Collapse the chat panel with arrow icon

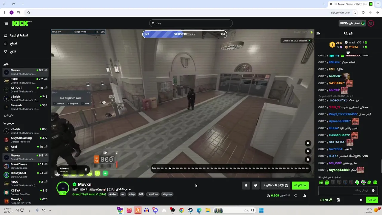click(x=318, y=33)
